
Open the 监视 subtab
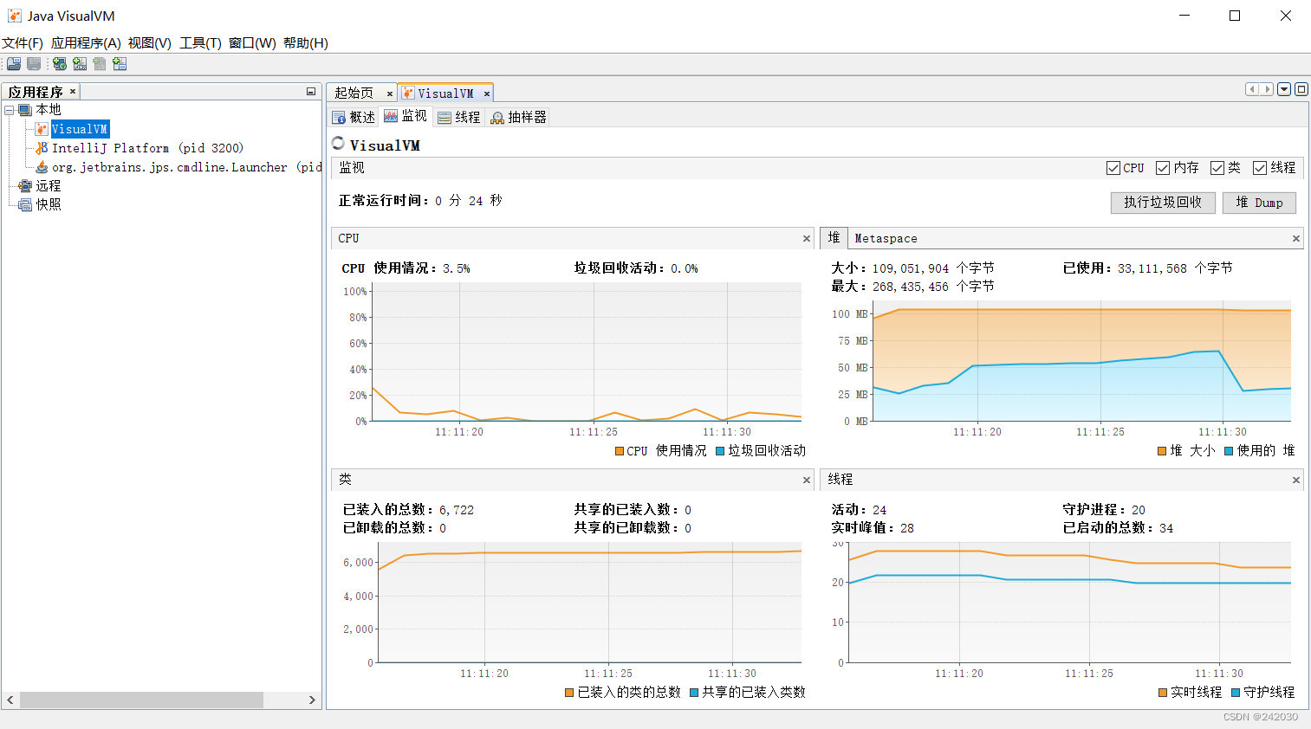[406, 116]
